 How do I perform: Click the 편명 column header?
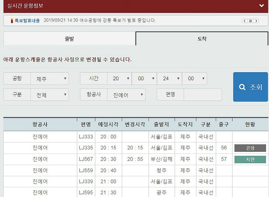(x=86, y=124)
